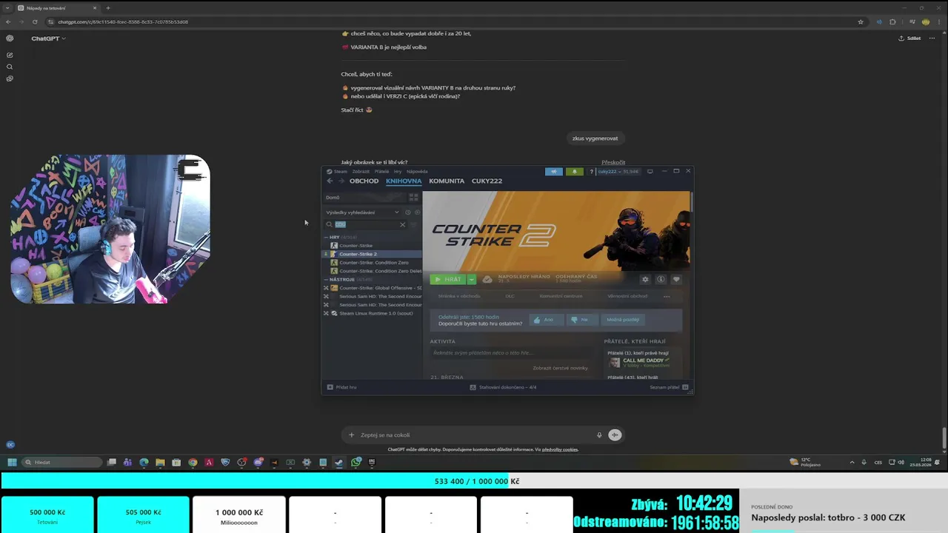Click ready-to-play filter icon in Steam
Viewport: 948px width, 533px height.
417,212
